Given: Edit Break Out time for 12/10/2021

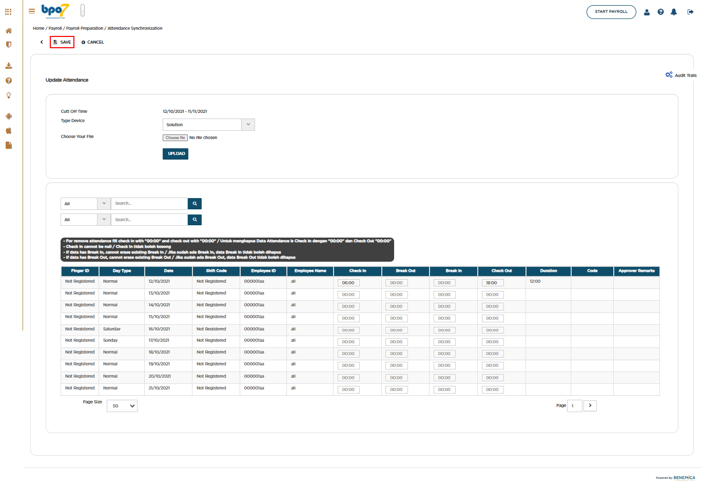Looking at the screenshot, I should [x=397, y=283].
